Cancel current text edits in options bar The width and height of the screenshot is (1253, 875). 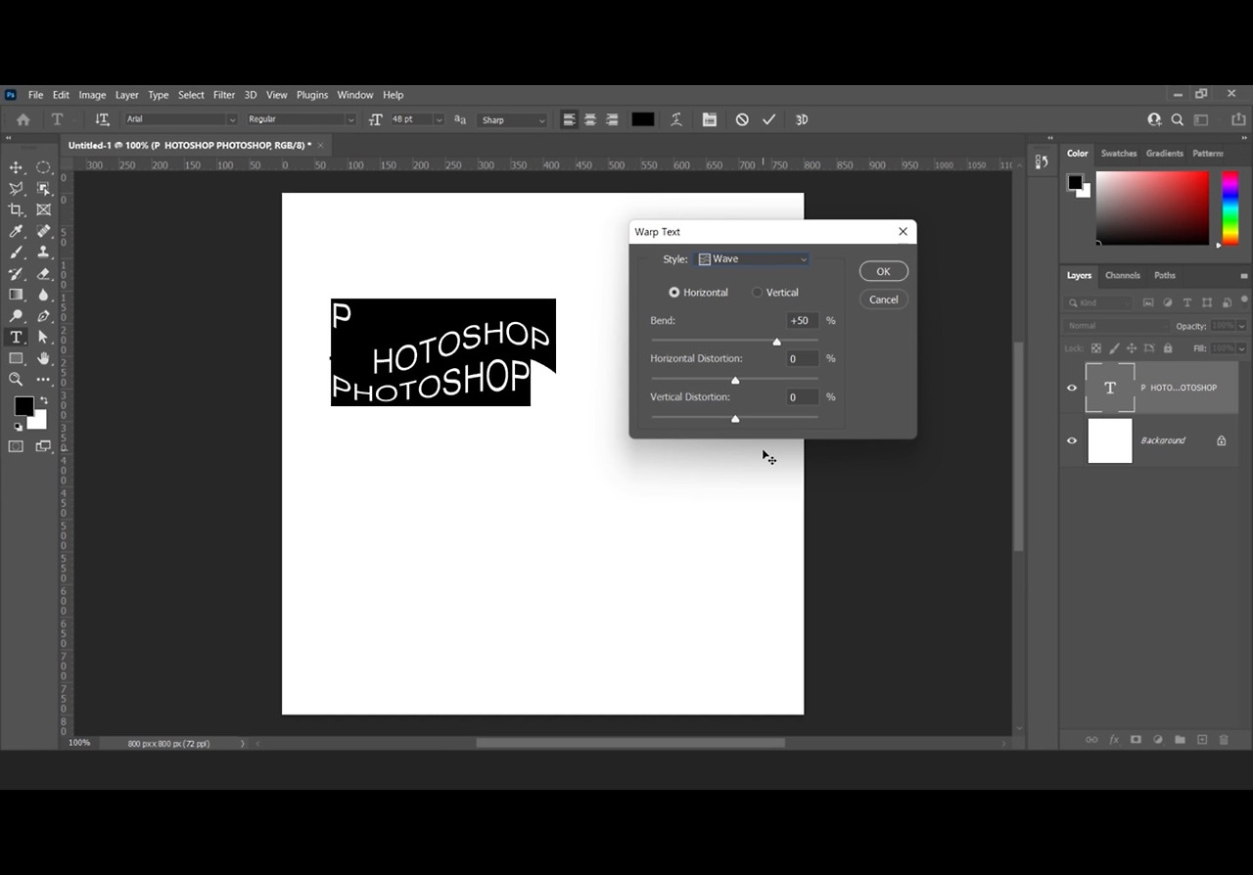742,119
